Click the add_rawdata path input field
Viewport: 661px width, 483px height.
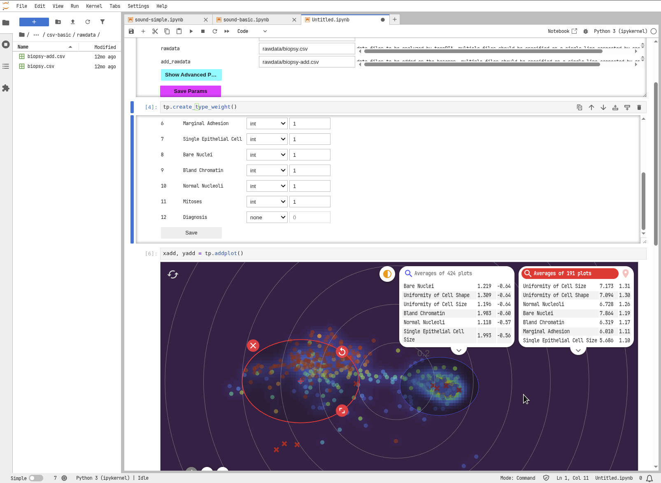[307, 62]
